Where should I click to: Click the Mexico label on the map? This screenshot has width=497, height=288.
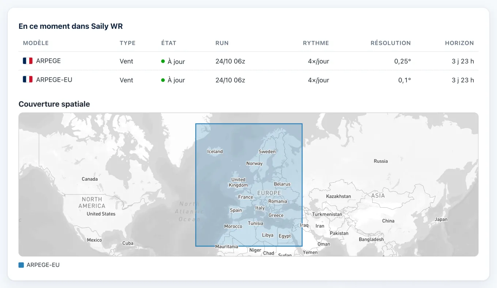click(94, 240)
